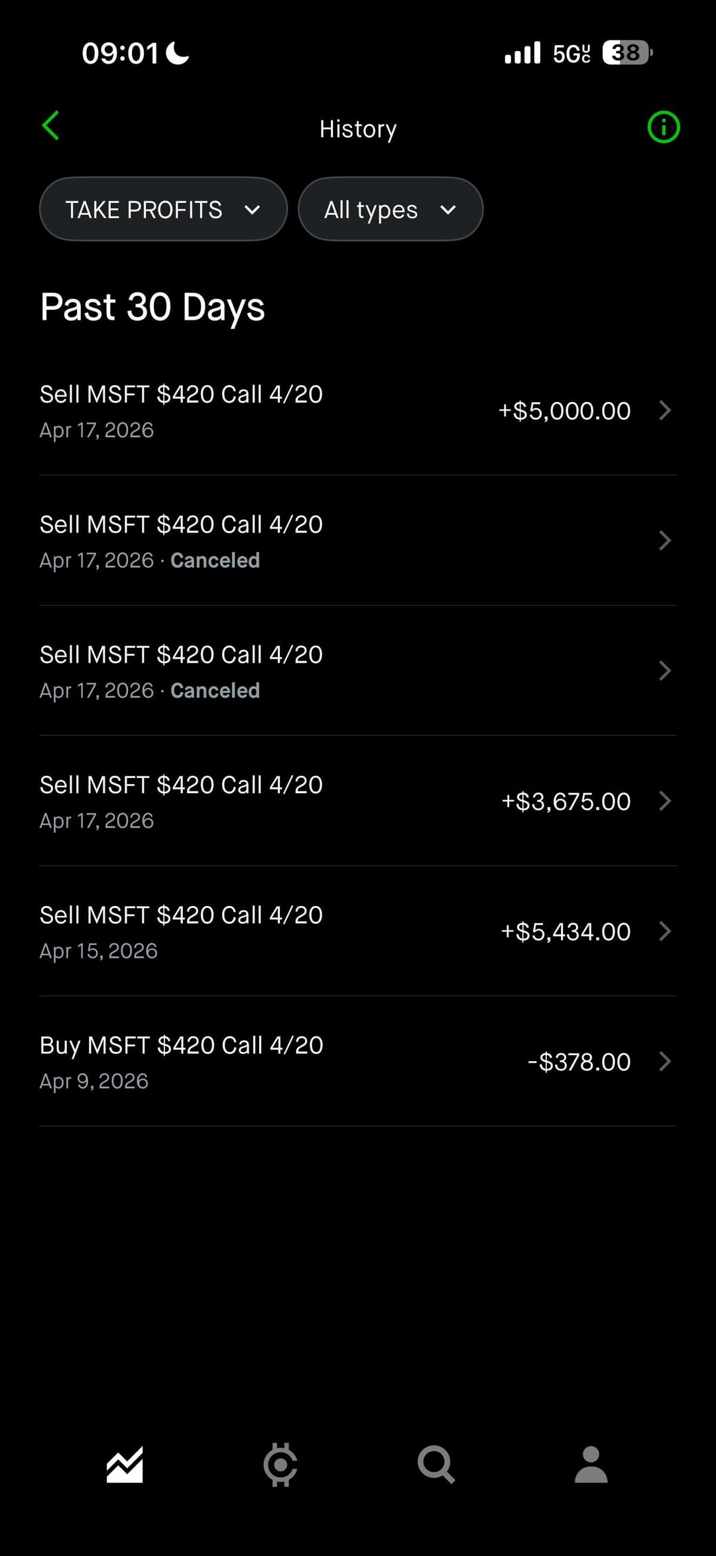
Task: Tap the arrow on the TAKE PROFITS pill
Action: click(252, 210)
